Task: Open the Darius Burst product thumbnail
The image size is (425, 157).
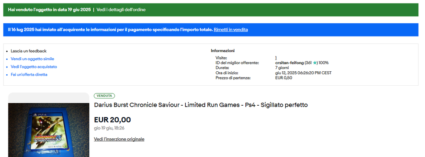Action: click(x=49, y=130)
